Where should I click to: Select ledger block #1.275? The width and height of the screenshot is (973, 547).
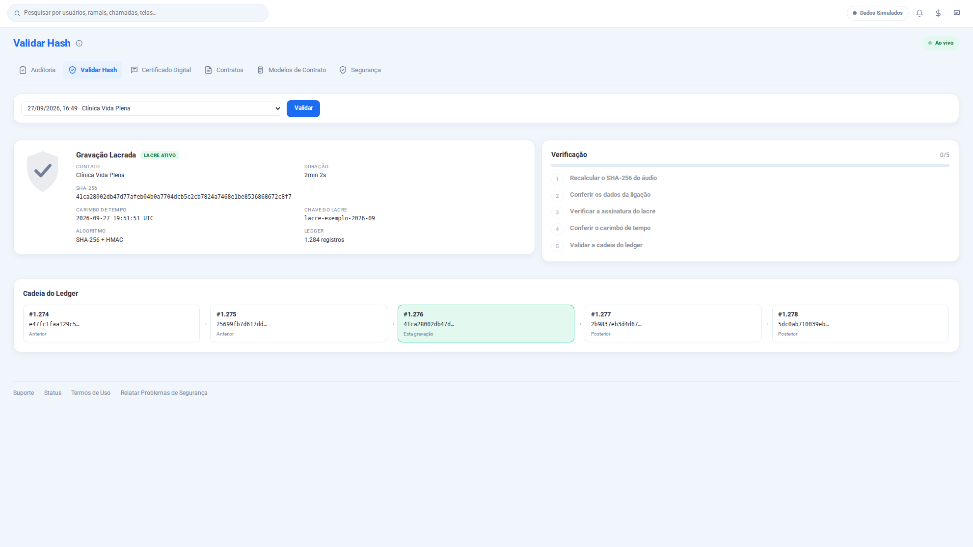tap(298, 323)
